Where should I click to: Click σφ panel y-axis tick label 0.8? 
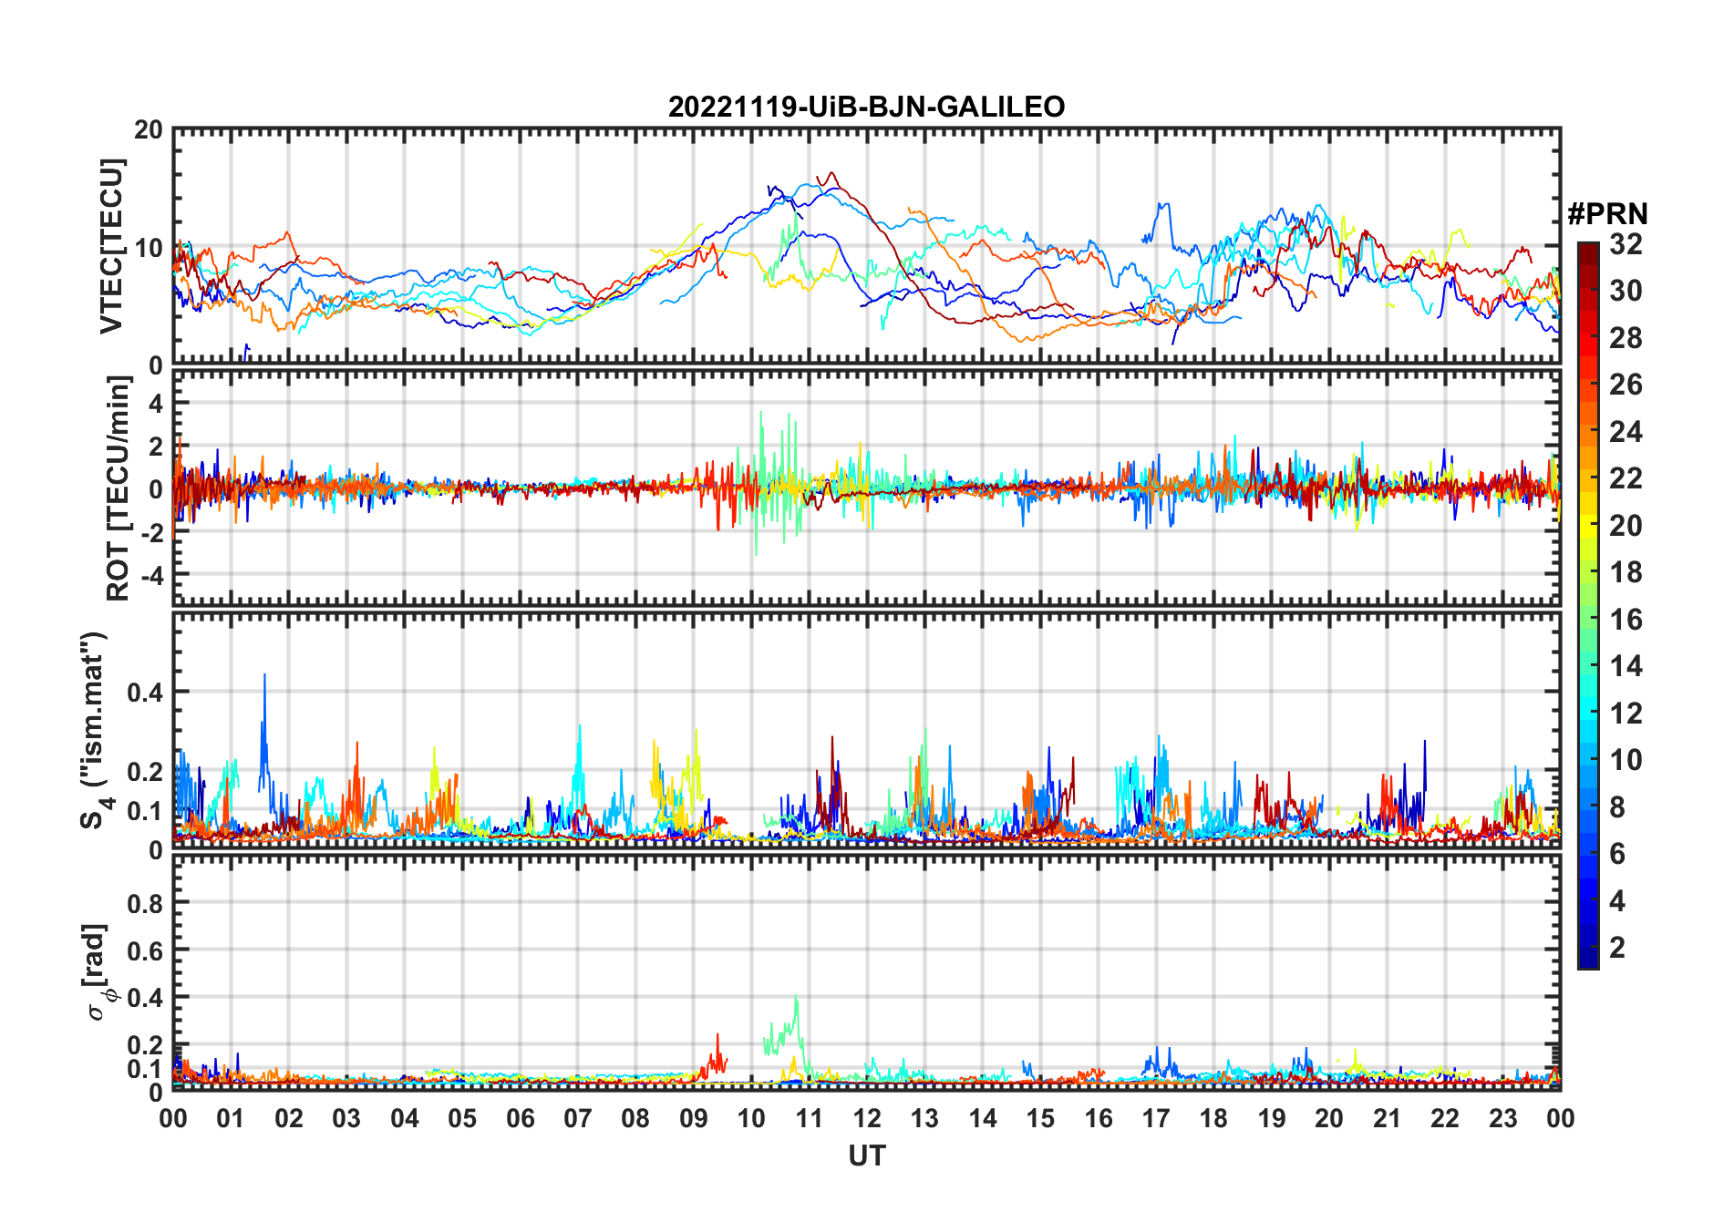point(145,903)
